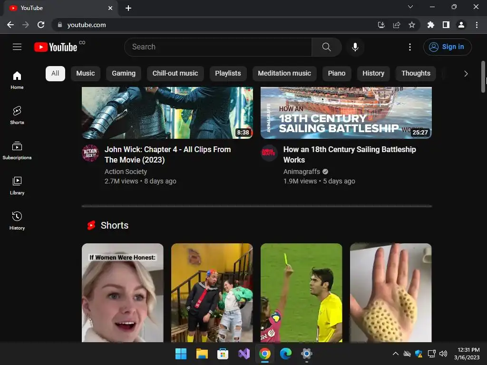
Task: Open YouTube settings three-dot menu
Action: click(410, 47)
